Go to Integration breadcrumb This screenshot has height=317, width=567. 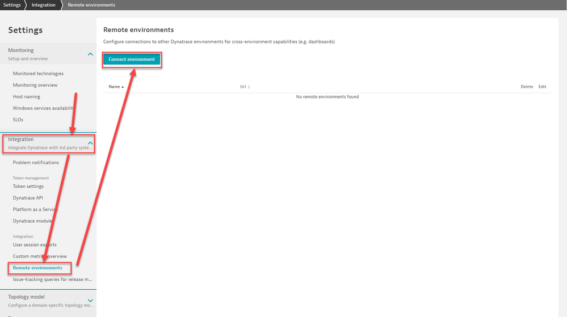(x=43, y=5)
